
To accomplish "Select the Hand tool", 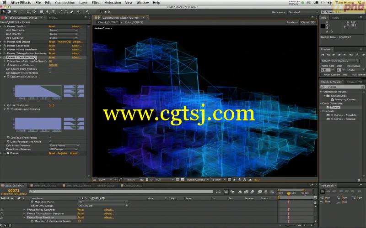I will tap(10, 12).
